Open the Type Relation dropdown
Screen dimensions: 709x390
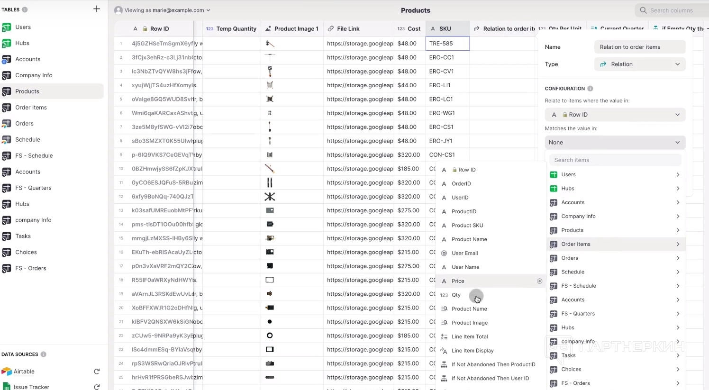pos(640,64)
